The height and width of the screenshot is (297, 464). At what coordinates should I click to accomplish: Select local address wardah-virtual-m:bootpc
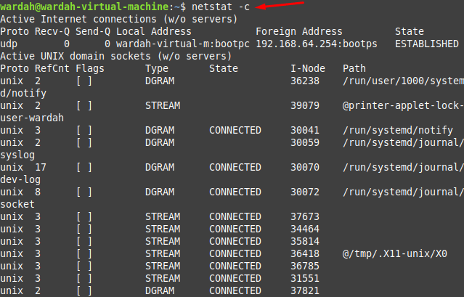[183, 44]
